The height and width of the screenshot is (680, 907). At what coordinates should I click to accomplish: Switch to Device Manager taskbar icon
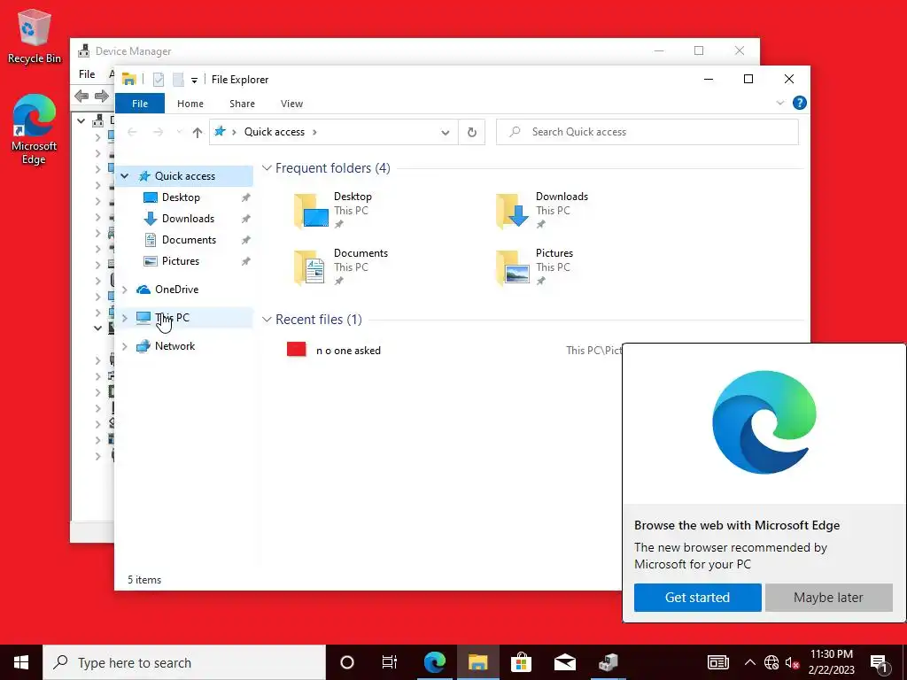click(x=608, y=662)
